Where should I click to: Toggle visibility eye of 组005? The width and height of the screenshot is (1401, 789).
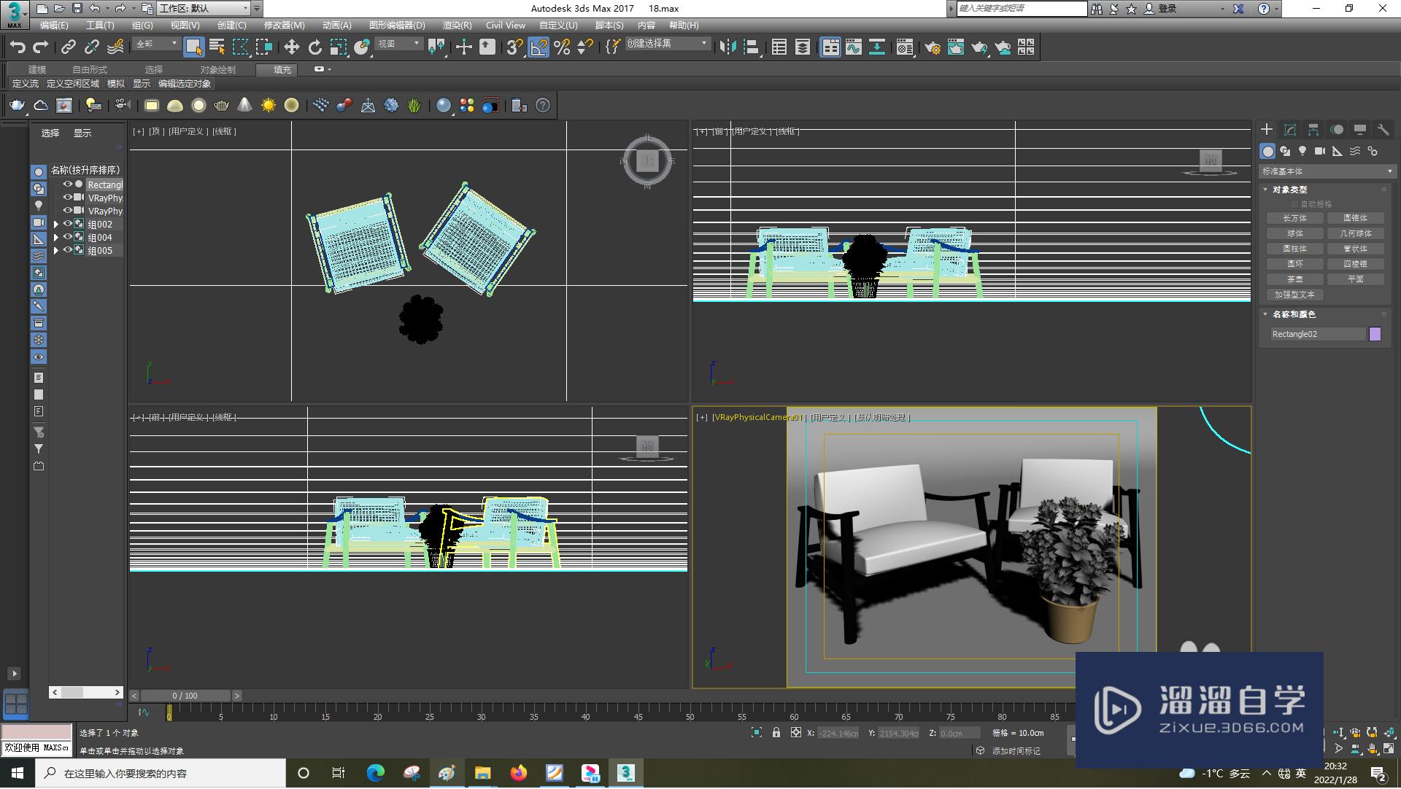[67, 250]
